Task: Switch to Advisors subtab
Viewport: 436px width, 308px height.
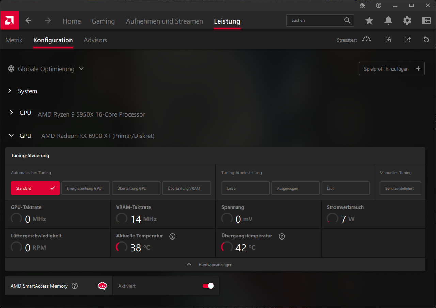Action: (x=95, y=40)
